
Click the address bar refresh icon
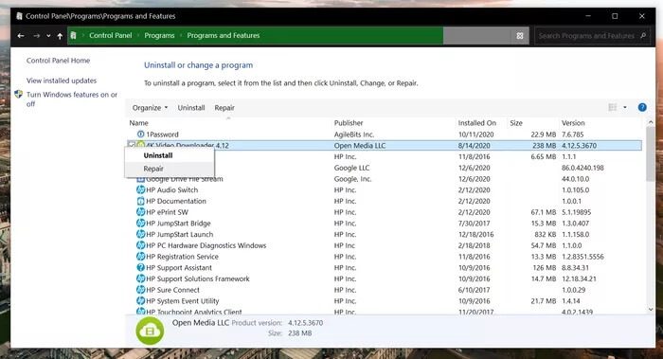point(520,36)
